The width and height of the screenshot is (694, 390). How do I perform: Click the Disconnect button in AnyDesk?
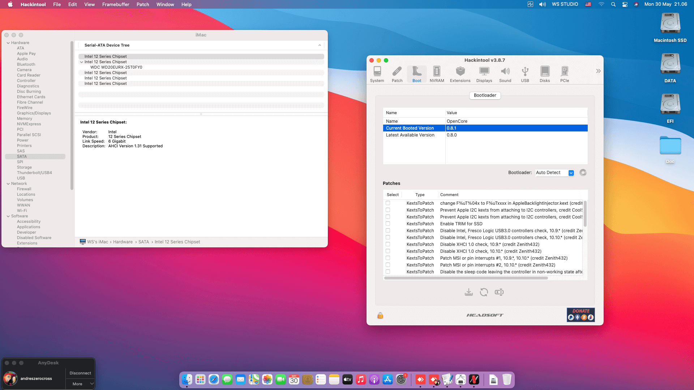point(80,373)
